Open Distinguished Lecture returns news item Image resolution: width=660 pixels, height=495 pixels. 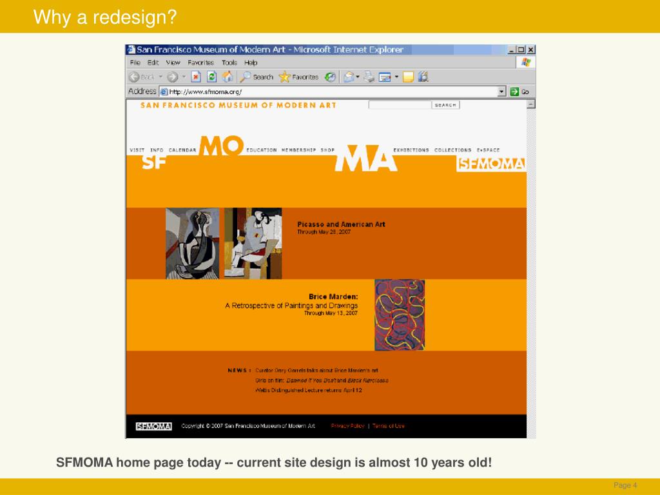(309, 390)
